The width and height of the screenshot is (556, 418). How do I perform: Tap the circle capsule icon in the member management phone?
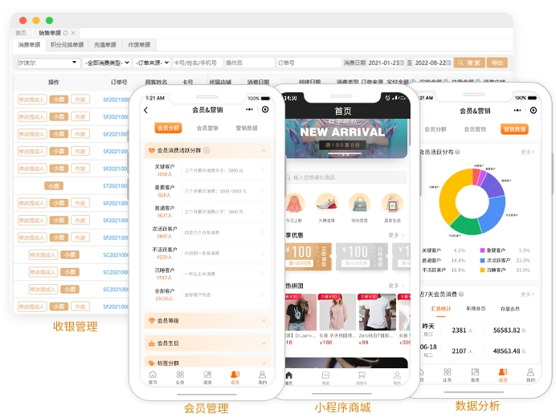[x=265, y=109]
